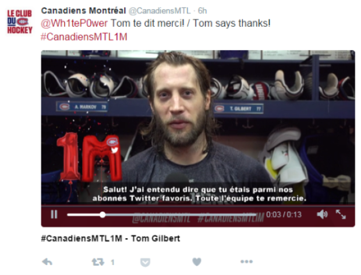Open the #CanadiensMTL1M hashtag in the tweet text
Image resolution: width=361 pixels, height=275 pixels.
click(84, 37)
